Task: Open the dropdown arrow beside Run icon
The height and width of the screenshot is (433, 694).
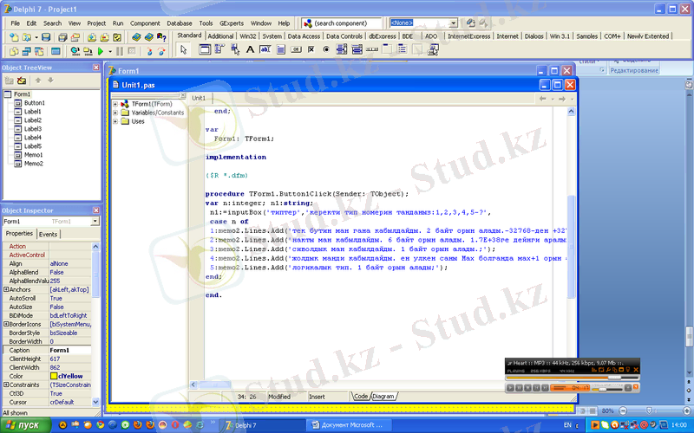Action: pos(110,52)
